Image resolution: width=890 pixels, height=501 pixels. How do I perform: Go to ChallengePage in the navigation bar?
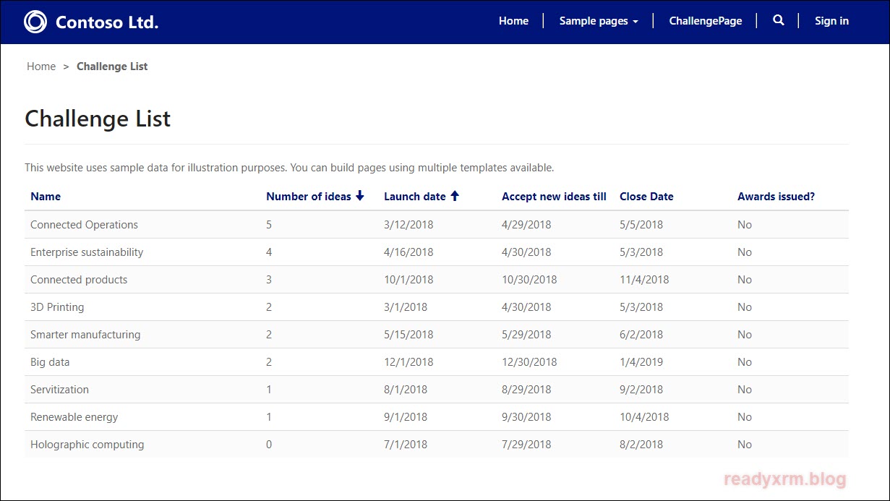click(705, 21)
